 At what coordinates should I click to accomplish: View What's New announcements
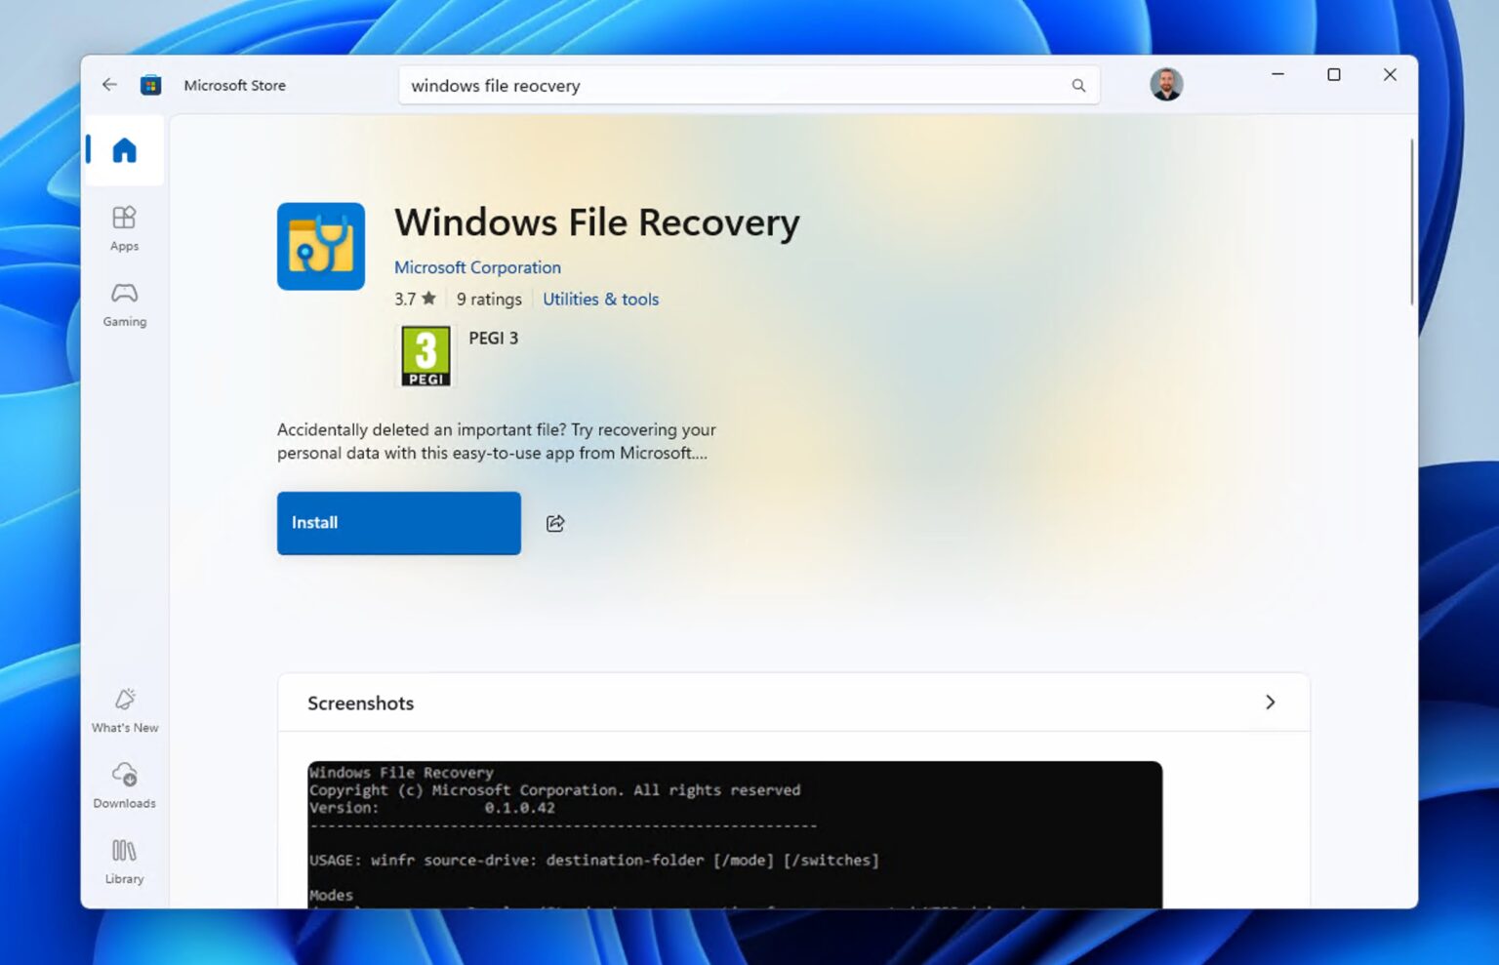[124, 709]
